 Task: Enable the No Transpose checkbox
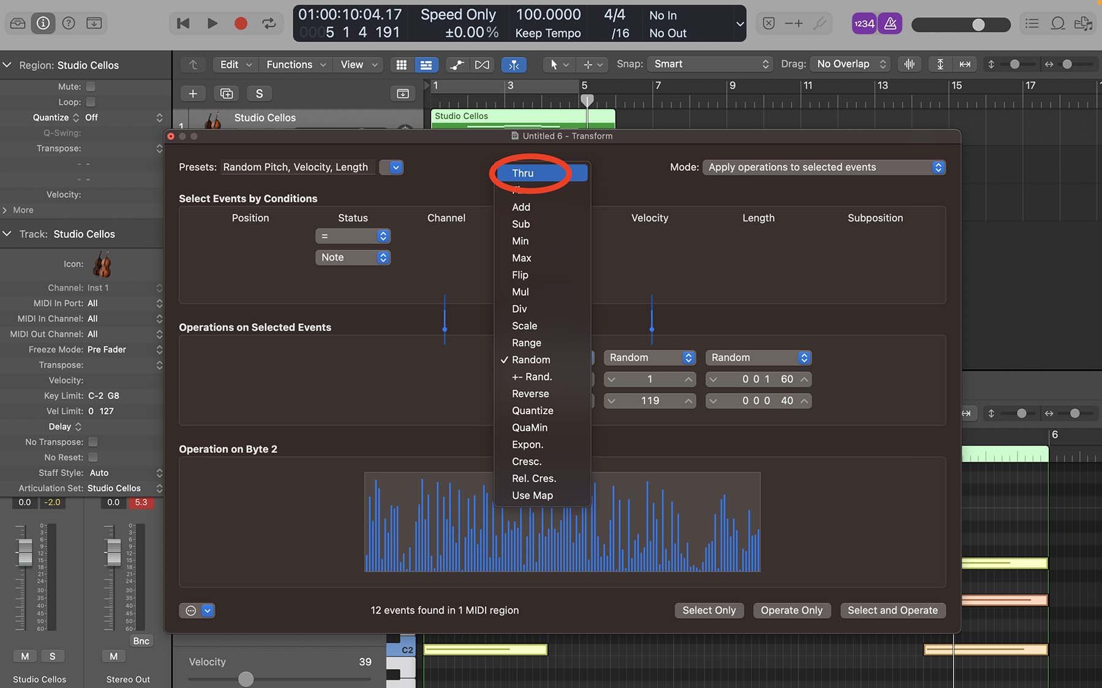pyautogui.click(x=93, y=442)
